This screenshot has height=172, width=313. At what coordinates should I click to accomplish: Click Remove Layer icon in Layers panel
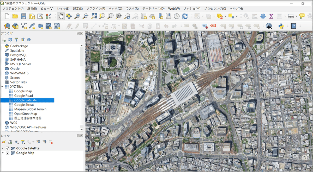[51, 142]
